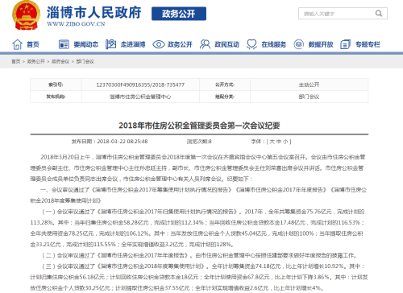Image resolution: width=403 pixels, height=293 pixels.
Task: Click the document icon beside 专题专栏
Action: pos(346,44)
